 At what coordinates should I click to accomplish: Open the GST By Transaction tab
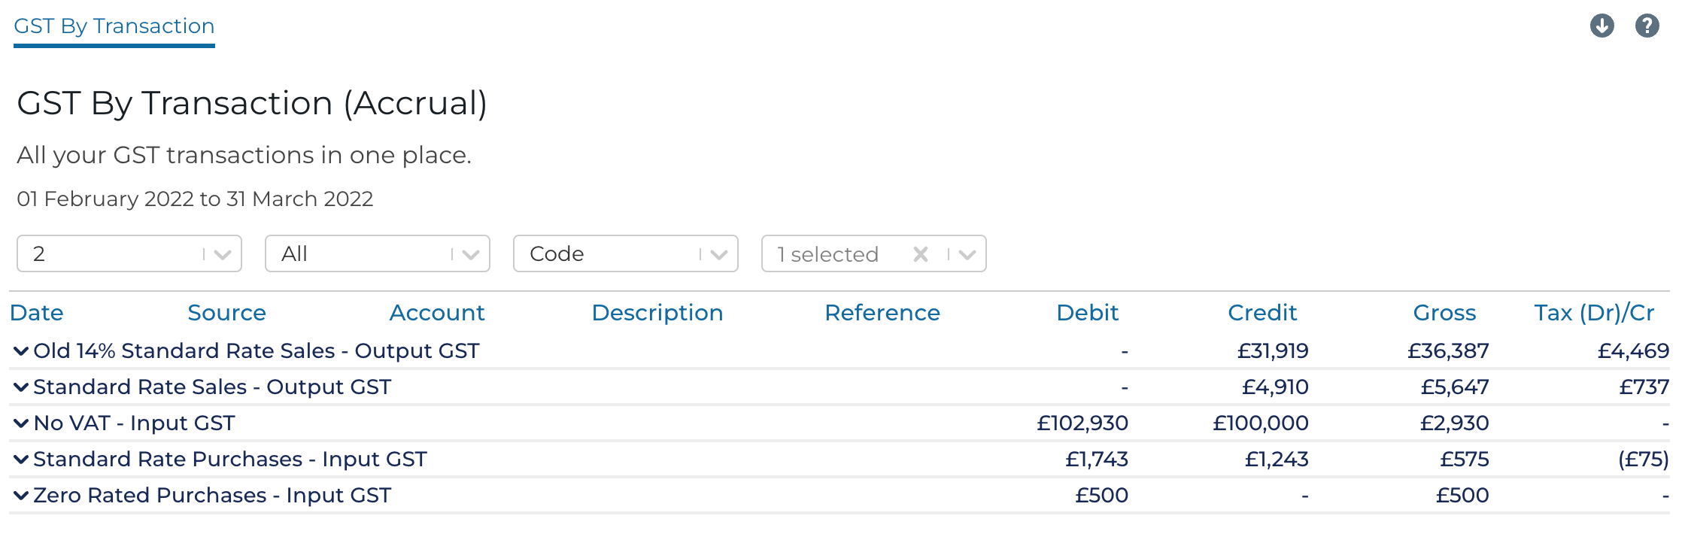point(114,26)
